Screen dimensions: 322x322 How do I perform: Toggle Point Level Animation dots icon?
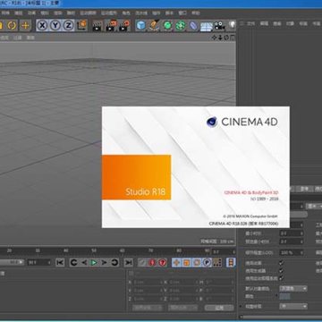click(217, 263)
